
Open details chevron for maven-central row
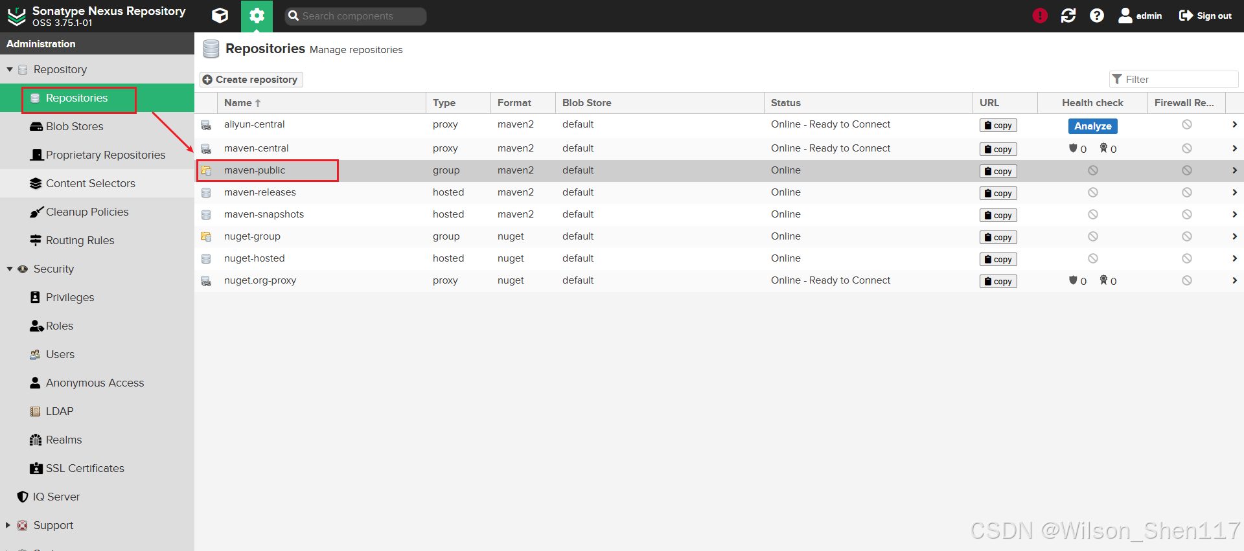(x=1234, y=148)
